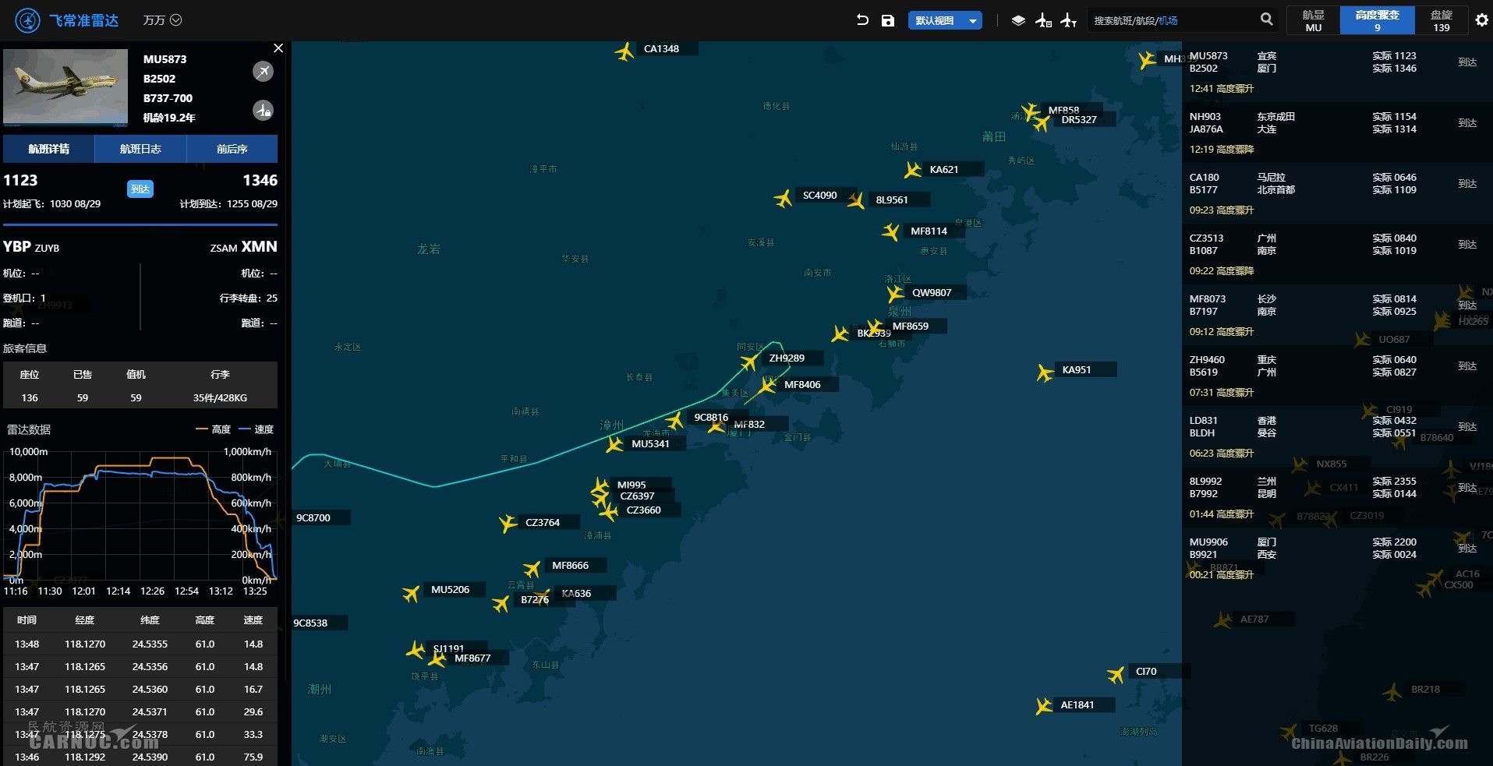The width and height of the screenshot is (1493, 766).
Task: Close the MU5873 detail panel
Action: [x=278, y=48]
